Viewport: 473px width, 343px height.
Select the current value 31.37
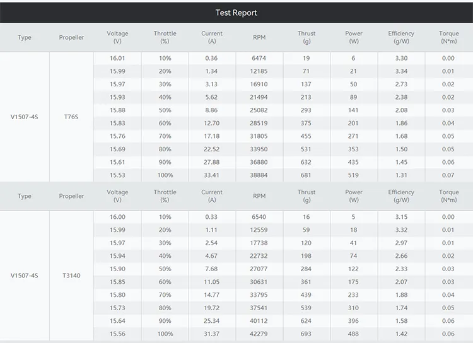212,334
